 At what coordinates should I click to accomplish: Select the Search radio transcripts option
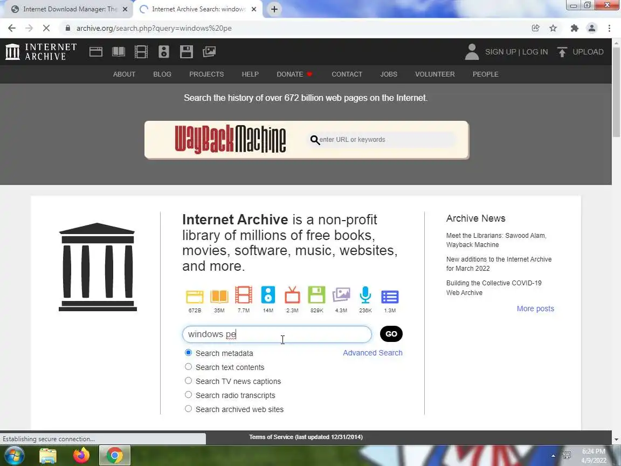189,395
